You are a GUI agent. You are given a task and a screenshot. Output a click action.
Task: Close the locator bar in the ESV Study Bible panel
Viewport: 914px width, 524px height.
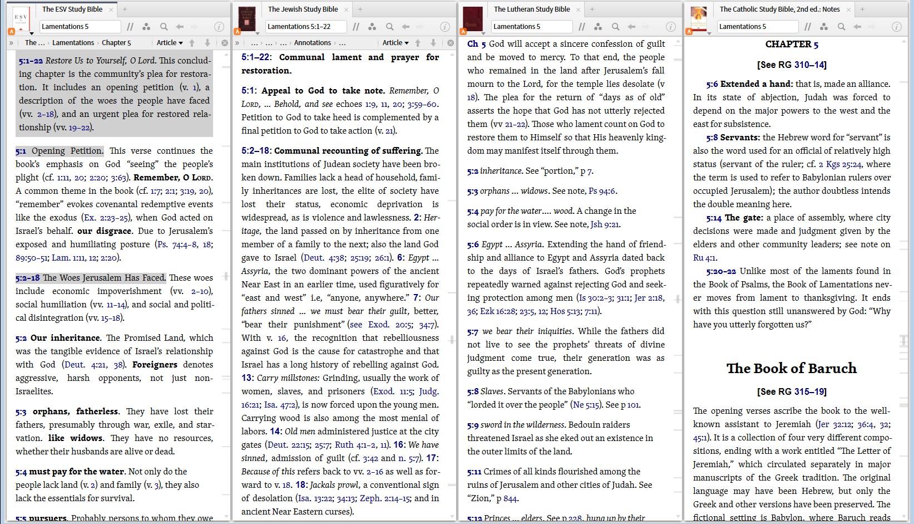point(225,43)
